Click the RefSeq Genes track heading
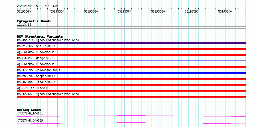 click(x=29, y=110)
